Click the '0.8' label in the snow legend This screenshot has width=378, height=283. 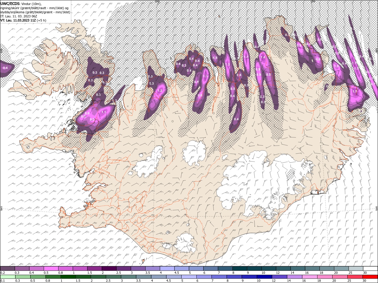pos(60,273)
